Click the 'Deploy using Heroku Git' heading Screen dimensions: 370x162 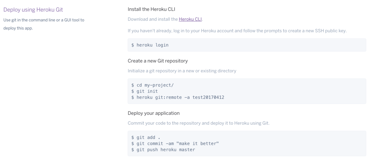[33, 10]
